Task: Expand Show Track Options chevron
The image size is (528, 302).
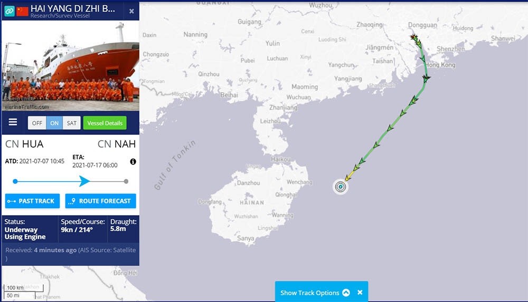Action: 346,293
